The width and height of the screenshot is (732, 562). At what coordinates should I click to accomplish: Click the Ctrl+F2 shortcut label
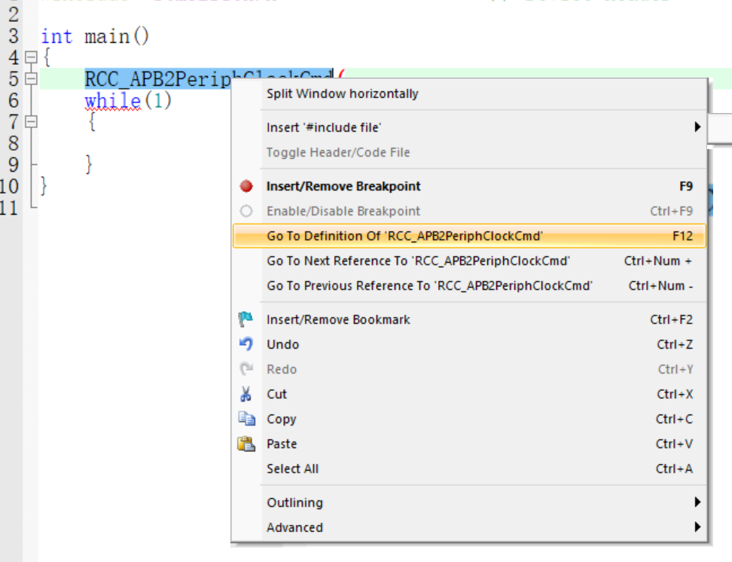pyautogui.click(x=671, y=319)
